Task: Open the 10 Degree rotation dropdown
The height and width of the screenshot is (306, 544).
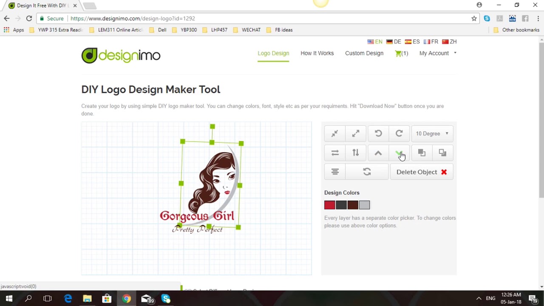Action: [432, 133]
